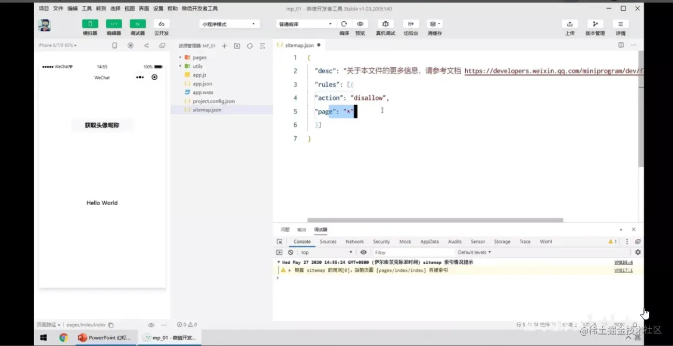
Task: Open 云开发 cloud development
Action: tap(162, 24)
